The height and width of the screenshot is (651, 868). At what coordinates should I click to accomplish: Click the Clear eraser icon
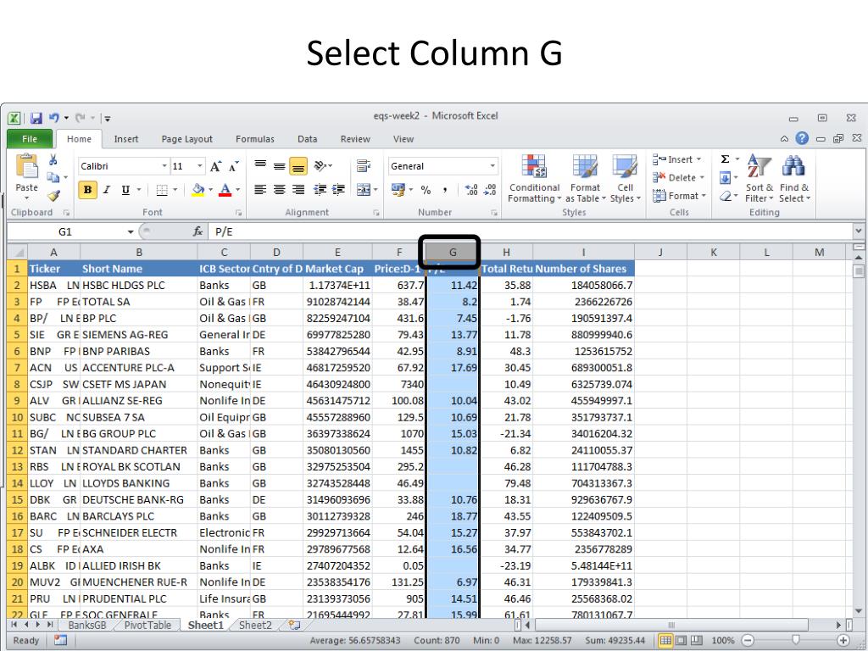pos(726,196)
